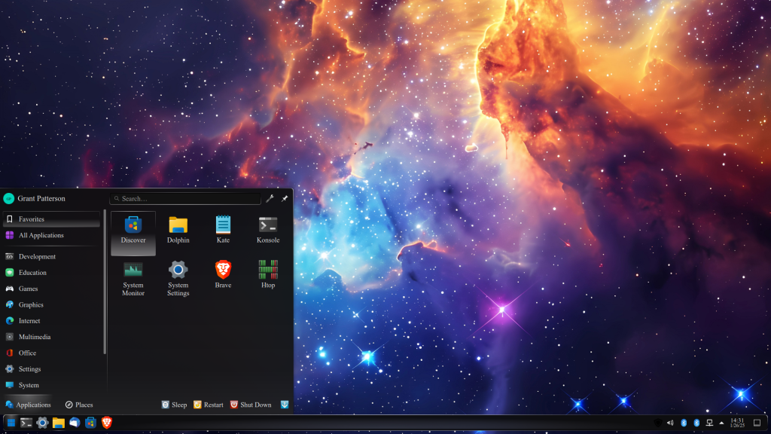Screen dimensions: 771x434
Task: Toggle the pin to keep launcher open
Action: coord(285,199)
